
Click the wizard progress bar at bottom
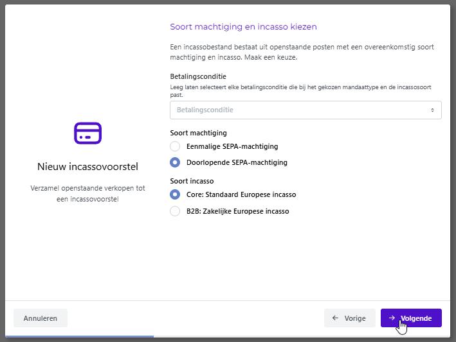pos(228,336)
